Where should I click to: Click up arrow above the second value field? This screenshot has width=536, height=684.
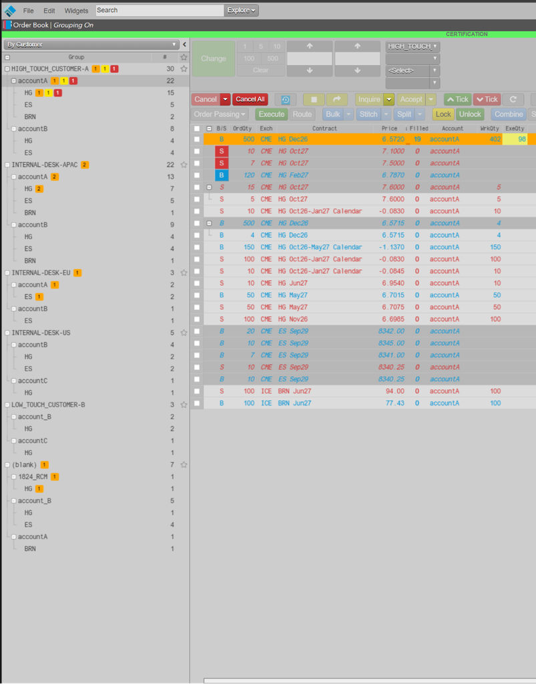click(357, 46)
